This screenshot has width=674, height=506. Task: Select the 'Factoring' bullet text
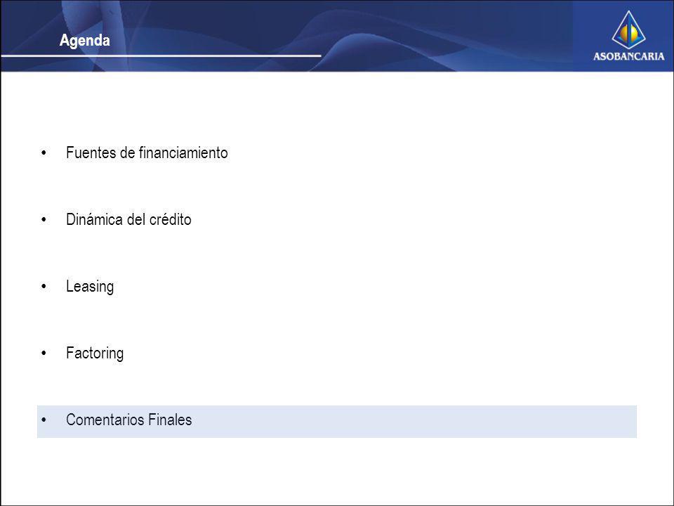click(x=95, y=353)
